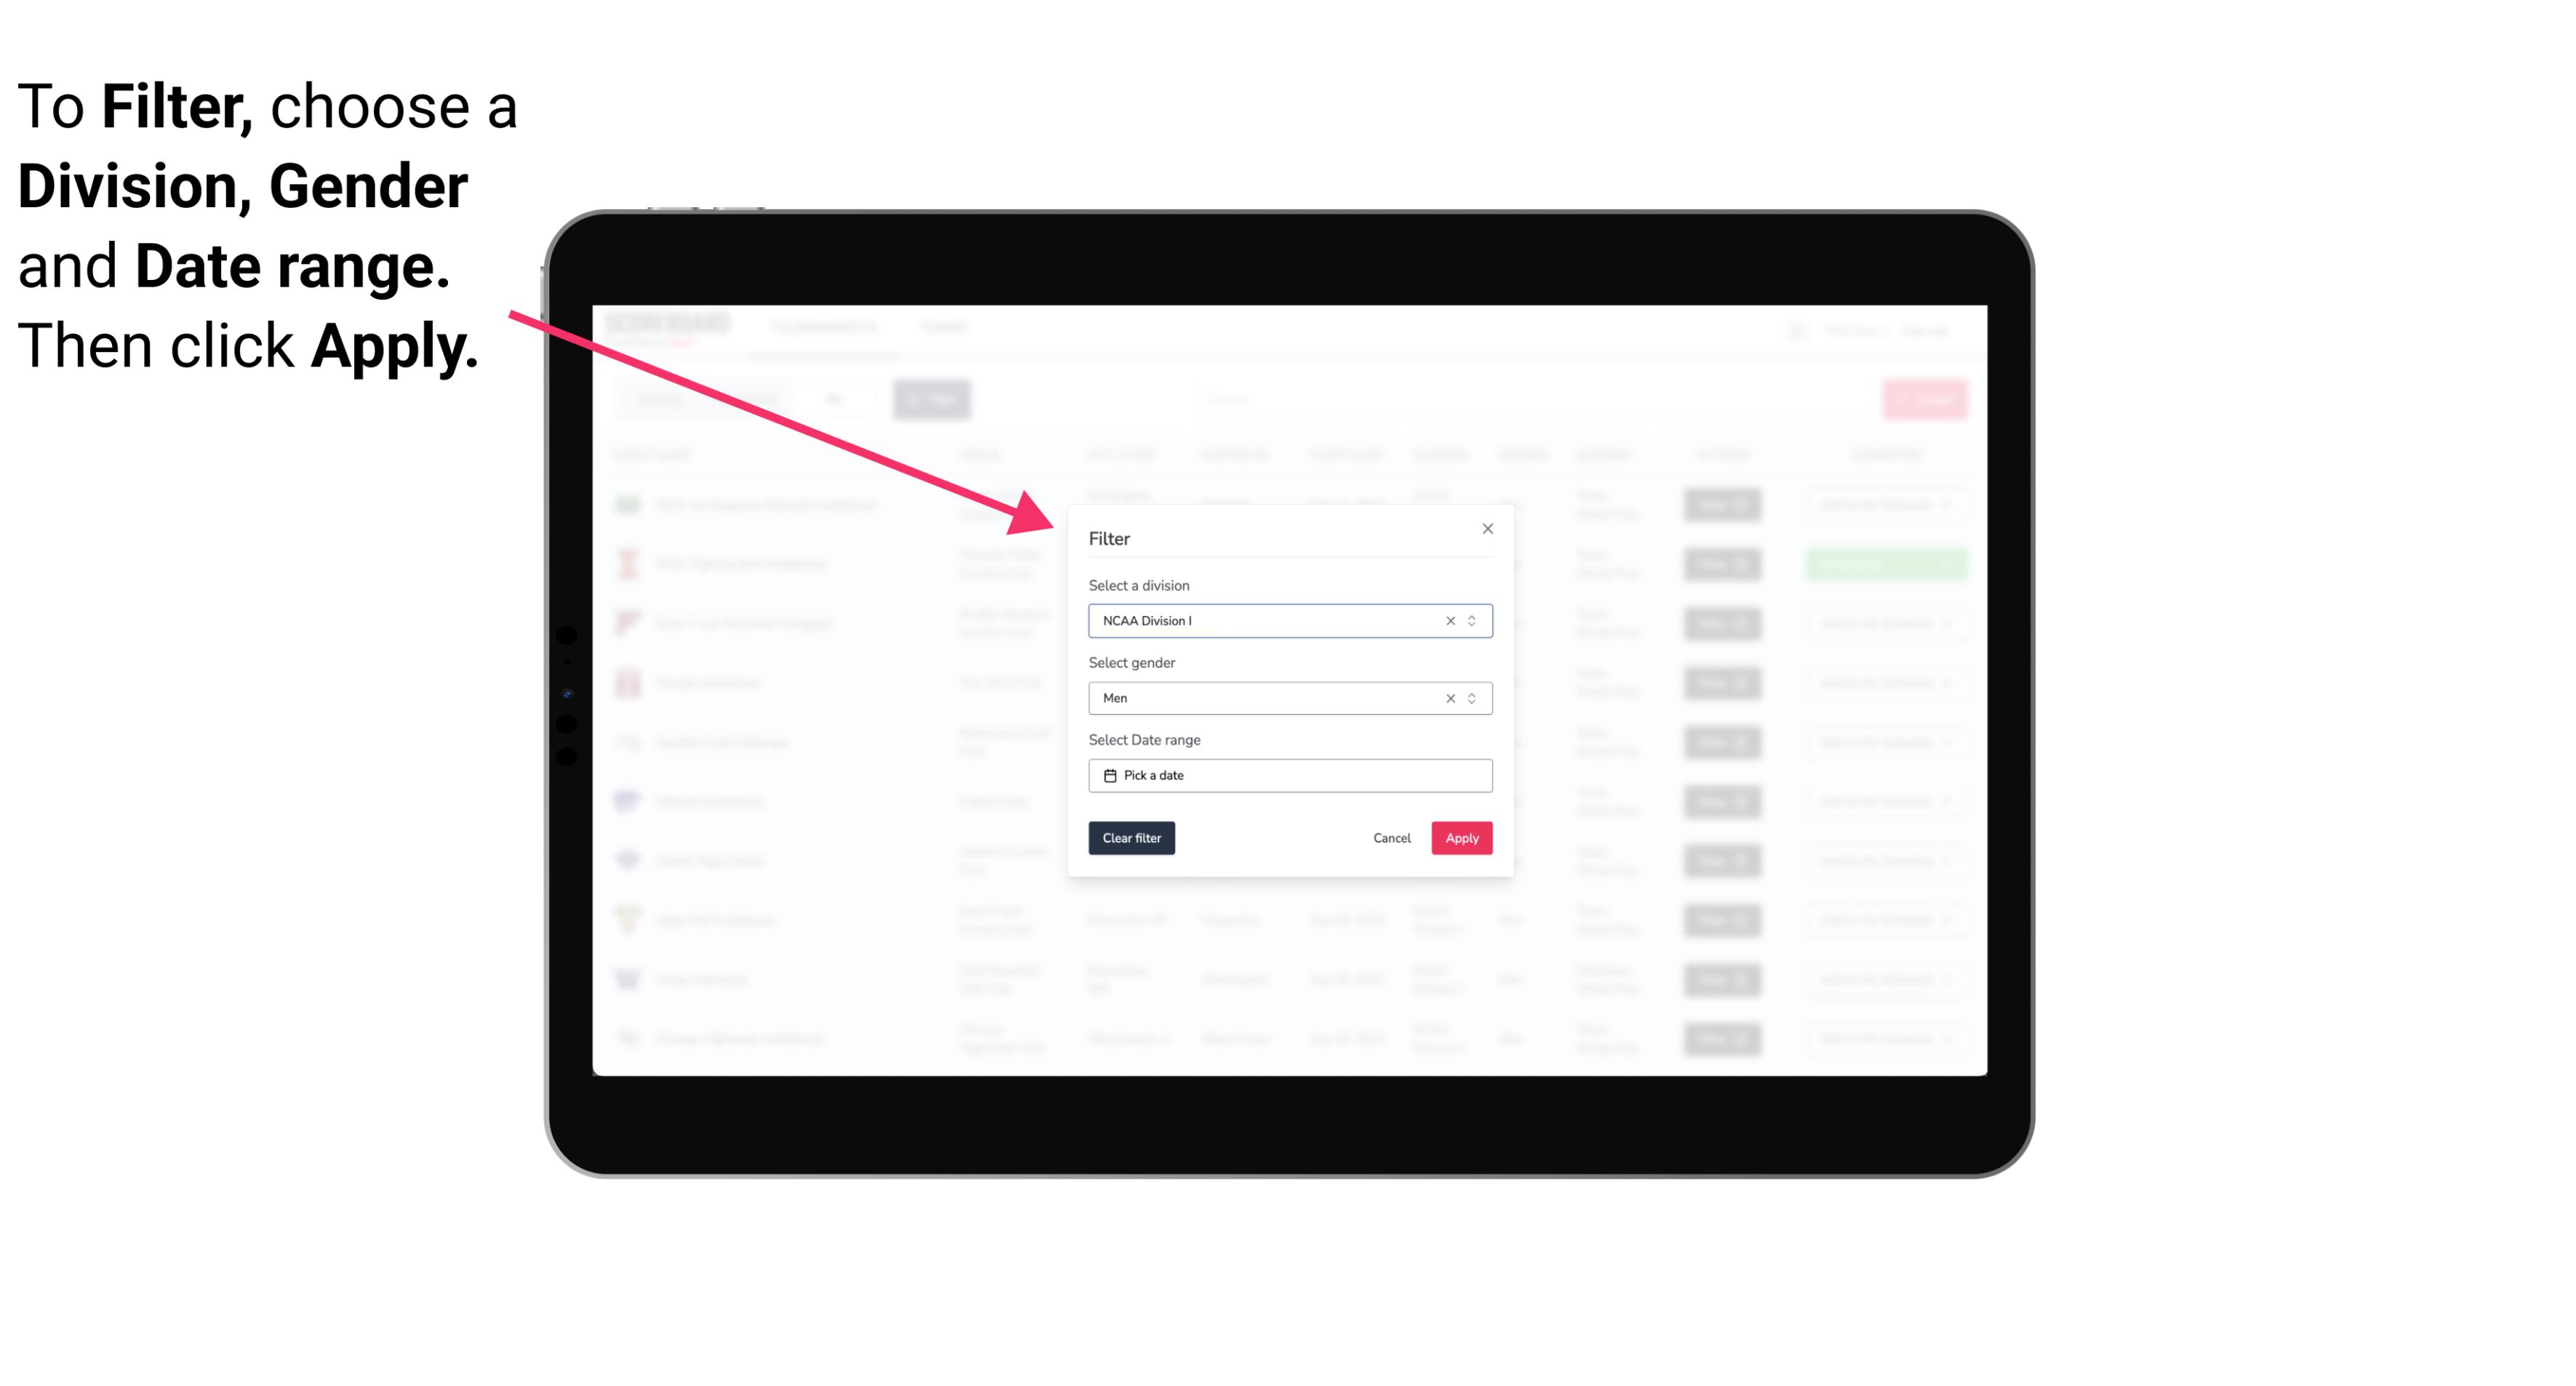Disable current filter selections
The width and height of the screenshot is (2576, 1386).
tap(1132, 838)
